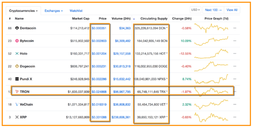Screen dimensions: 253x128
Task: Open the USD currency selector
Action: coord(196,10)
